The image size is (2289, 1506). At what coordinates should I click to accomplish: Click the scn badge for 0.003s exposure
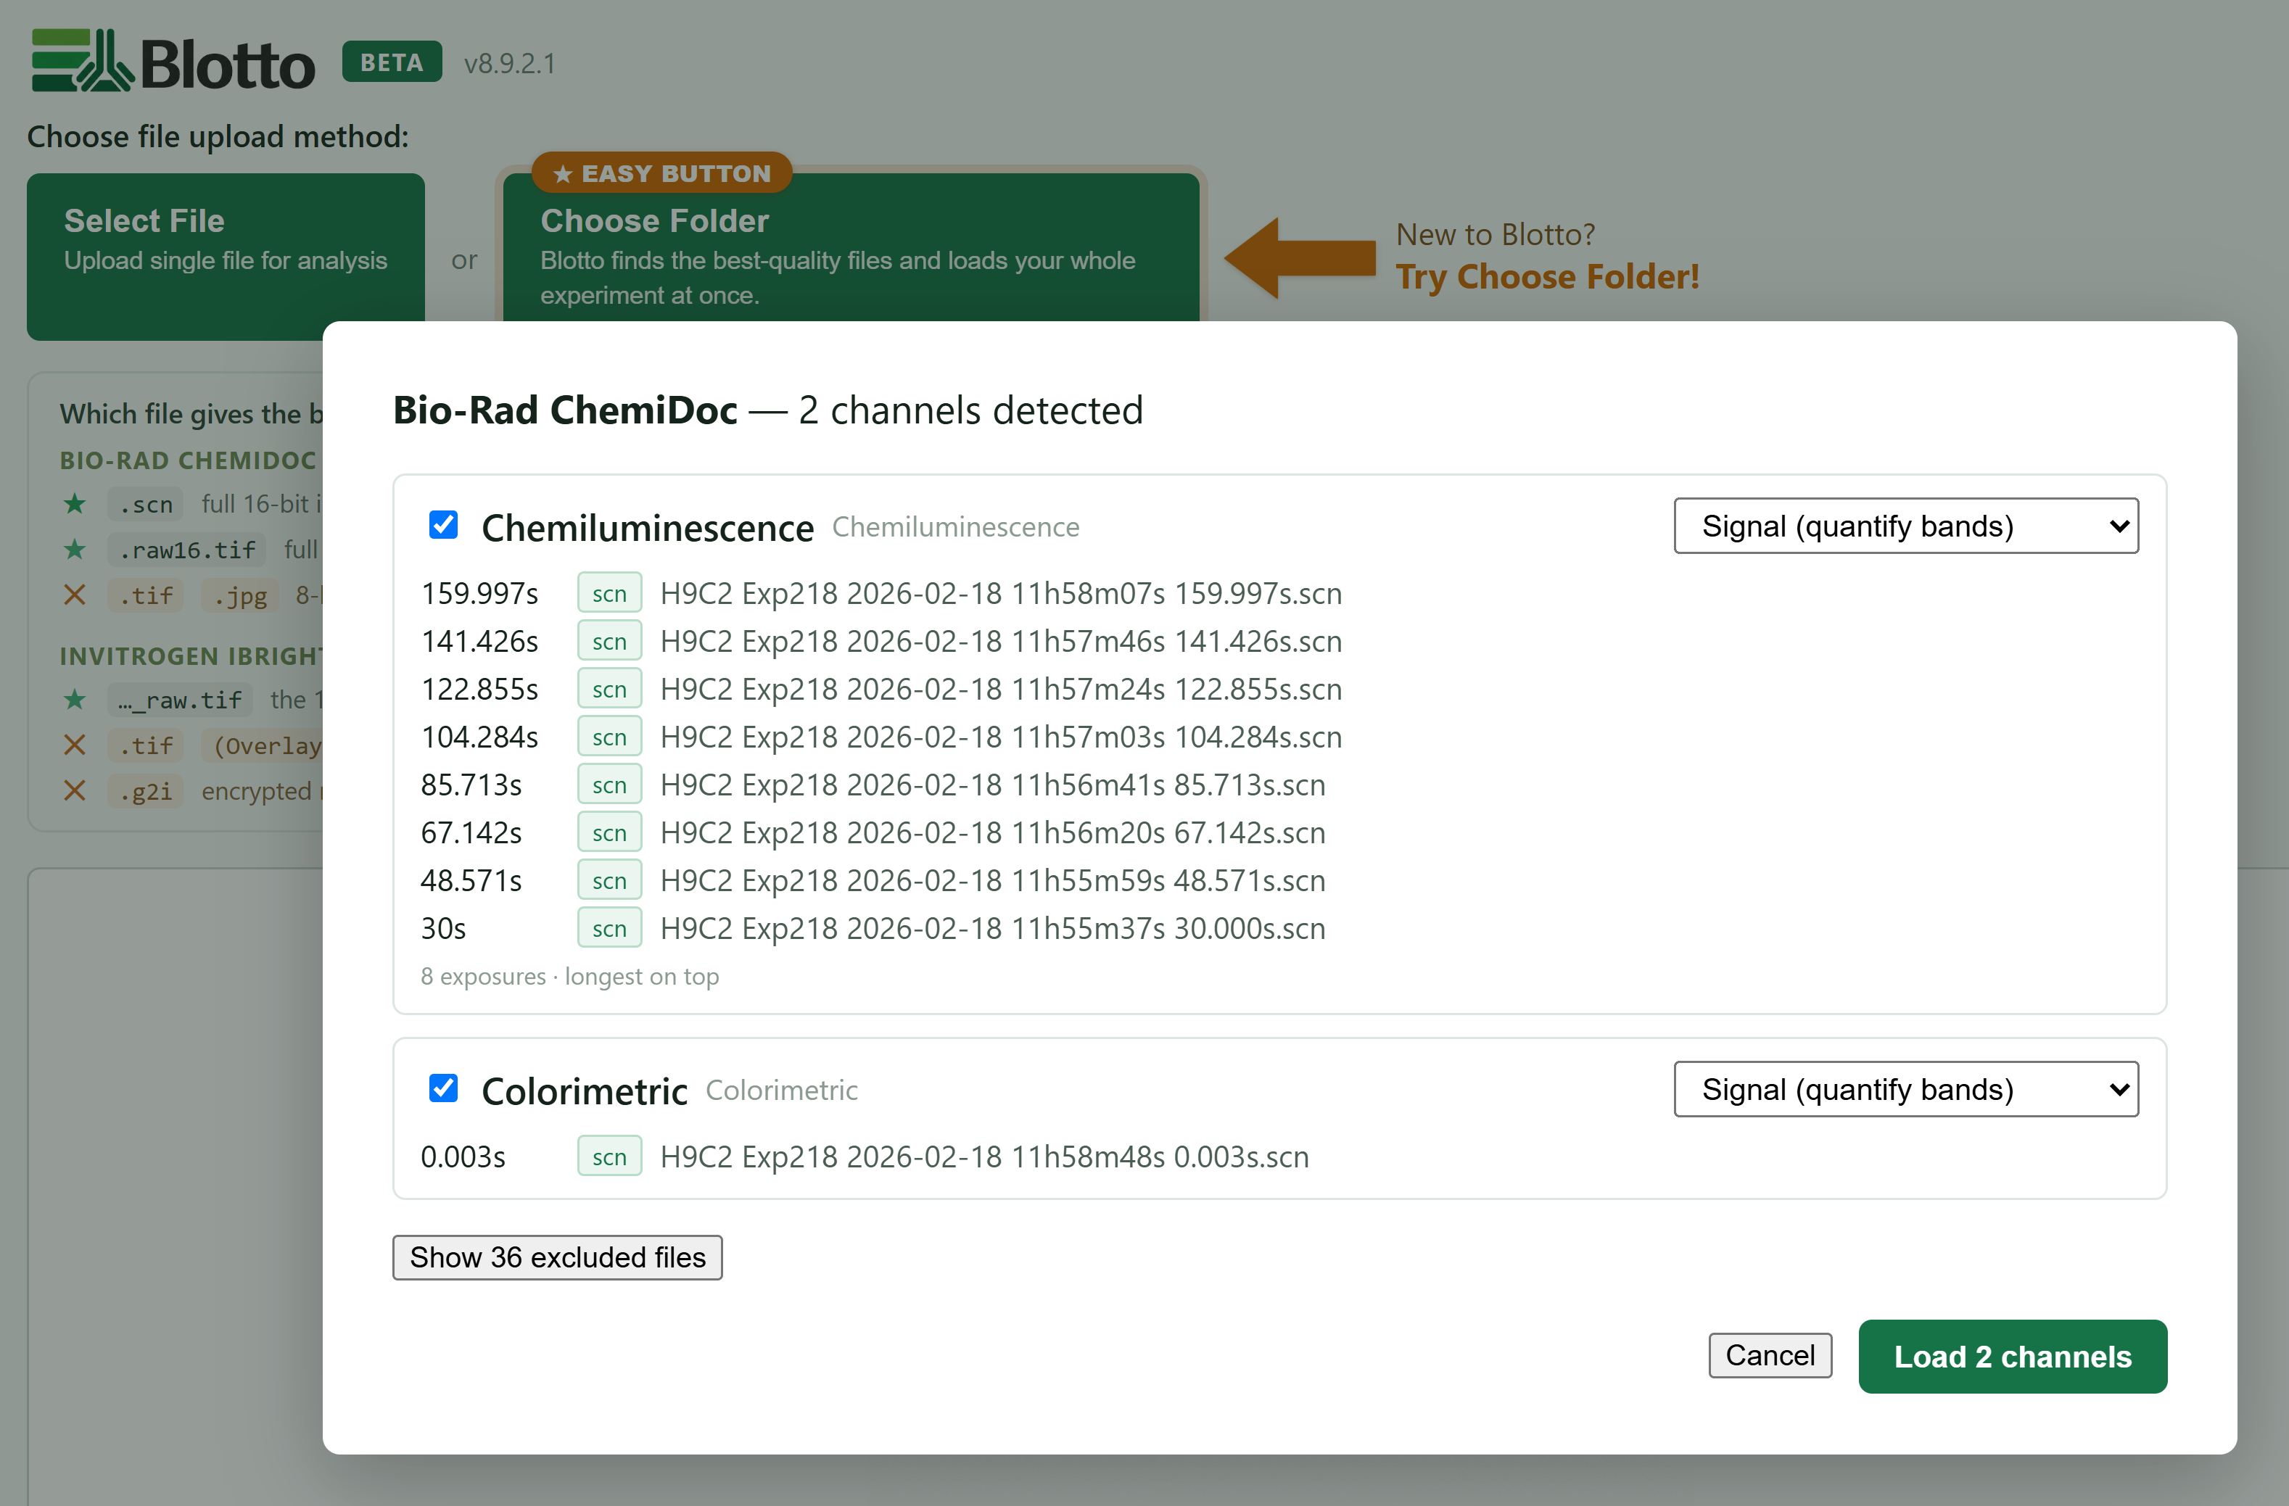(609, 1157)
